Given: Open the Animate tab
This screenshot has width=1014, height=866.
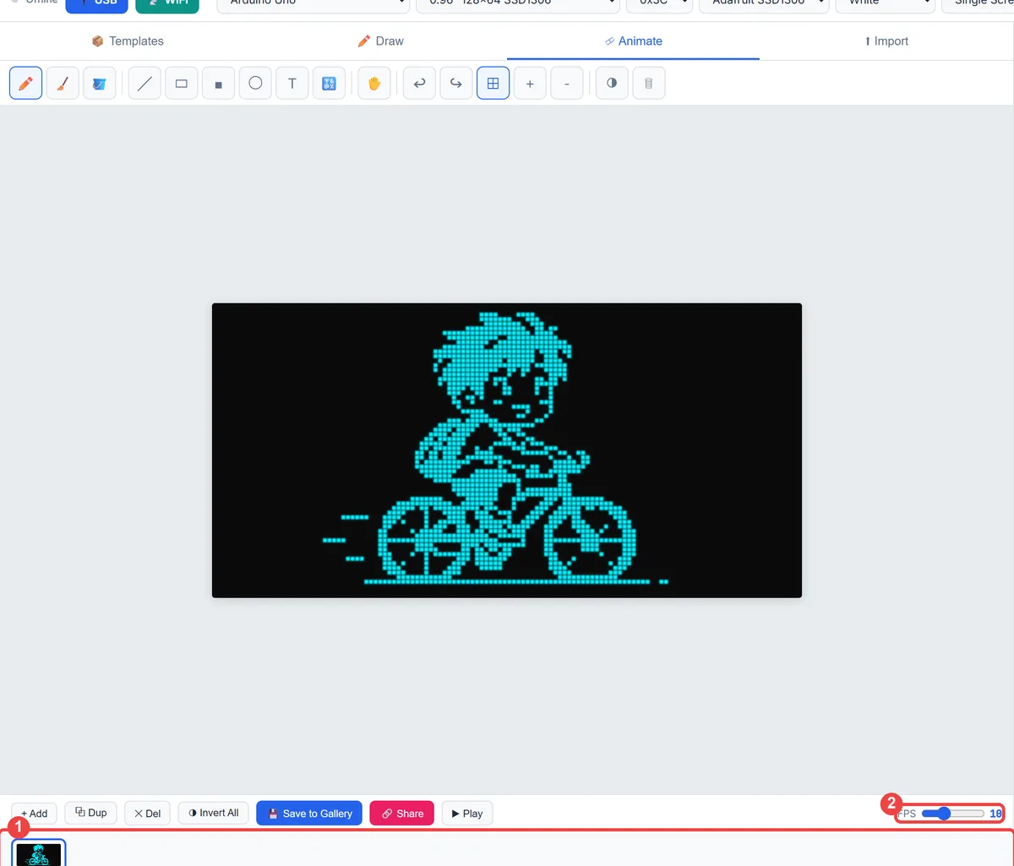Looking at the screenshot, I should 633,41.
